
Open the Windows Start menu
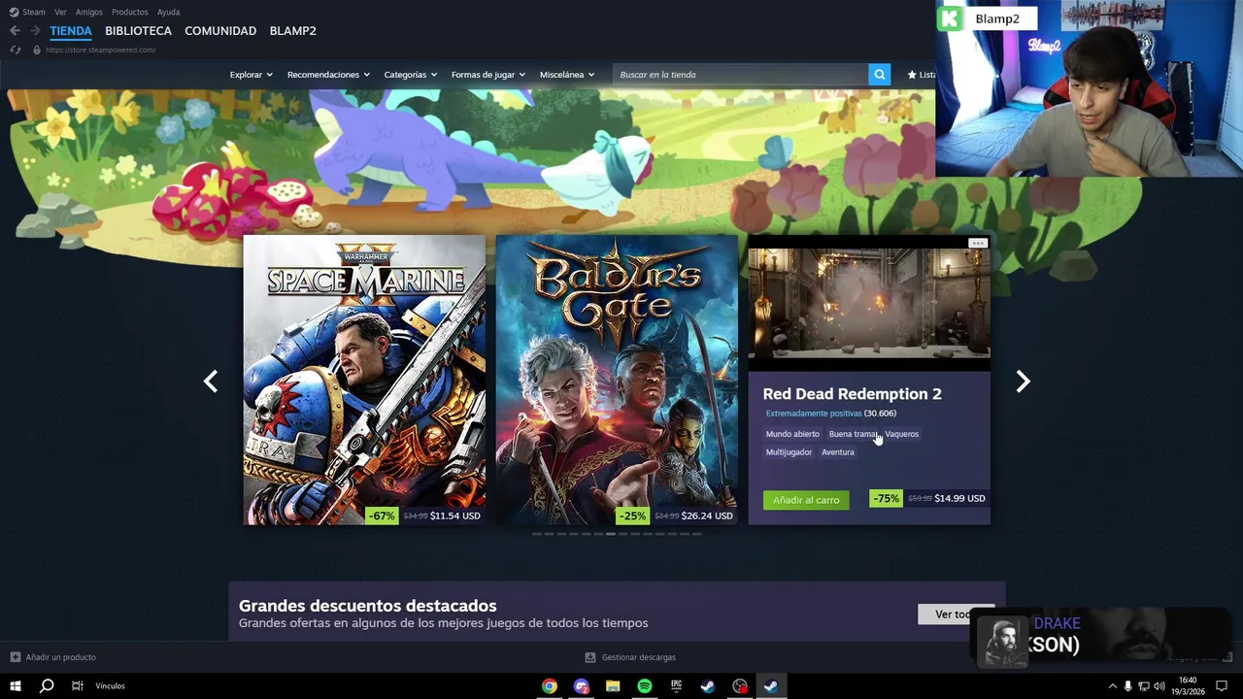pos(15,686)
